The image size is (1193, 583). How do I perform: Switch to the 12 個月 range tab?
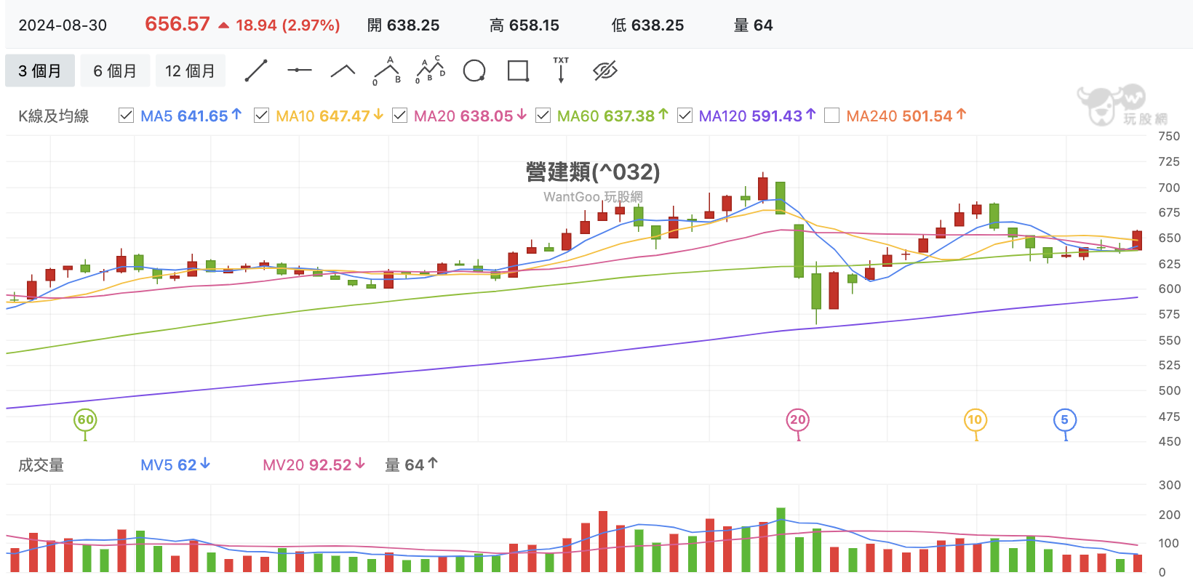pyautogui.click(x=190, y=71)
